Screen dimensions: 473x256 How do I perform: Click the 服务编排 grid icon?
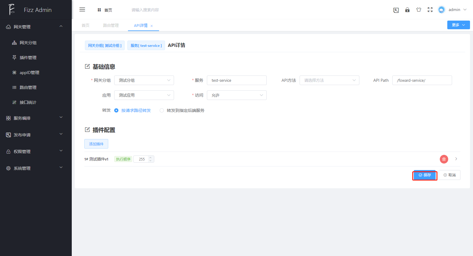(8, 118)
